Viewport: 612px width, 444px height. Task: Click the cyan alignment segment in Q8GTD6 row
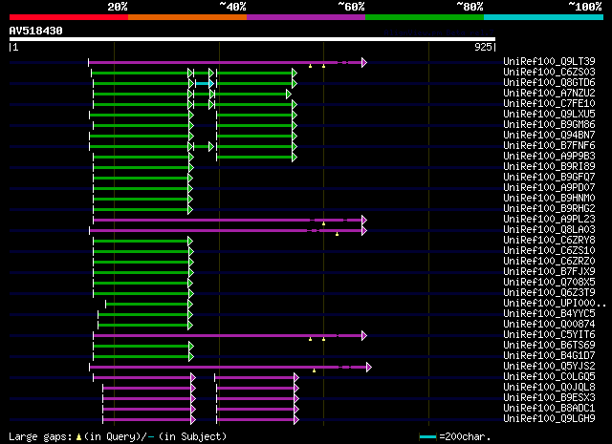[204, 83]
